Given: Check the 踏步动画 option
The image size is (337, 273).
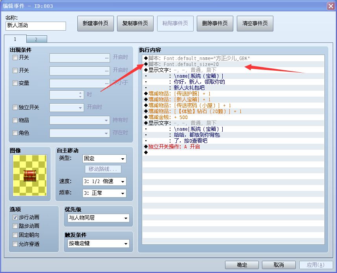Looking at the screenshot, I should [15, 226].
